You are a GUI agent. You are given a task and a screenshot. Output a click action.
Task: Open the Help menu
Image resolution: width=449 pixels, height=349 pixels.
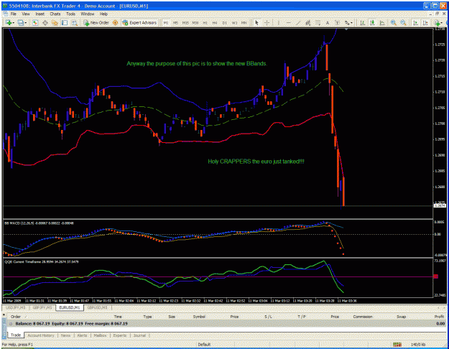(x=103, y=14)
